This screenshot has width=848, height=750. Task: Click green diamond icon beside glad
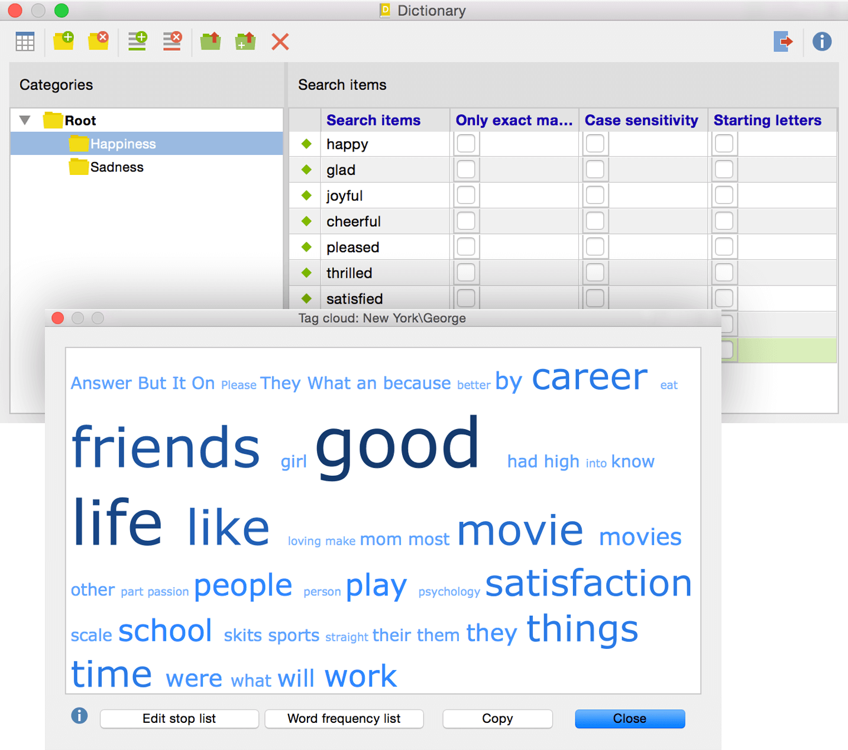(306, 170)
